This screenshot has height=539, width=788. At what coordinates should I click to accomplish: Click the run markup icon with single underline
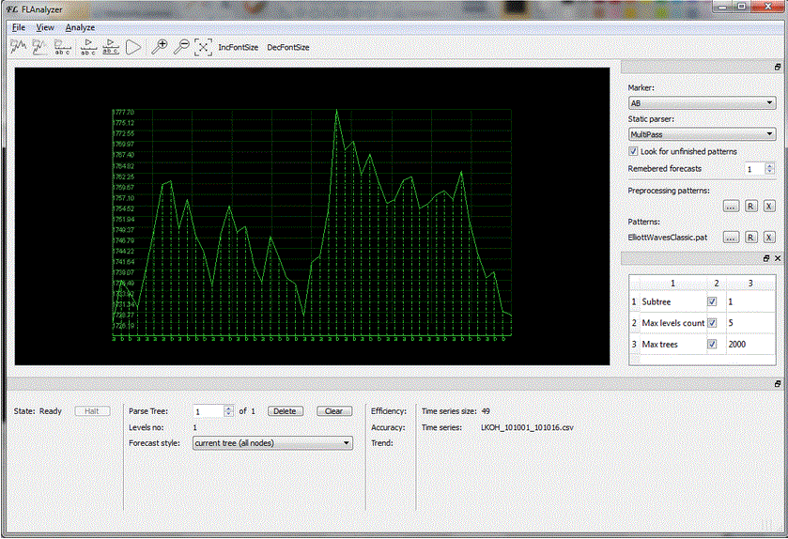pyautogui.click(x=88, y=47)
